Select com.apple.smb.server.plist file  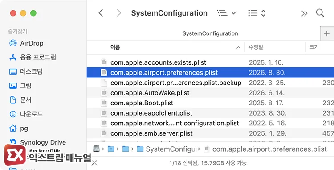click(151, 133)
